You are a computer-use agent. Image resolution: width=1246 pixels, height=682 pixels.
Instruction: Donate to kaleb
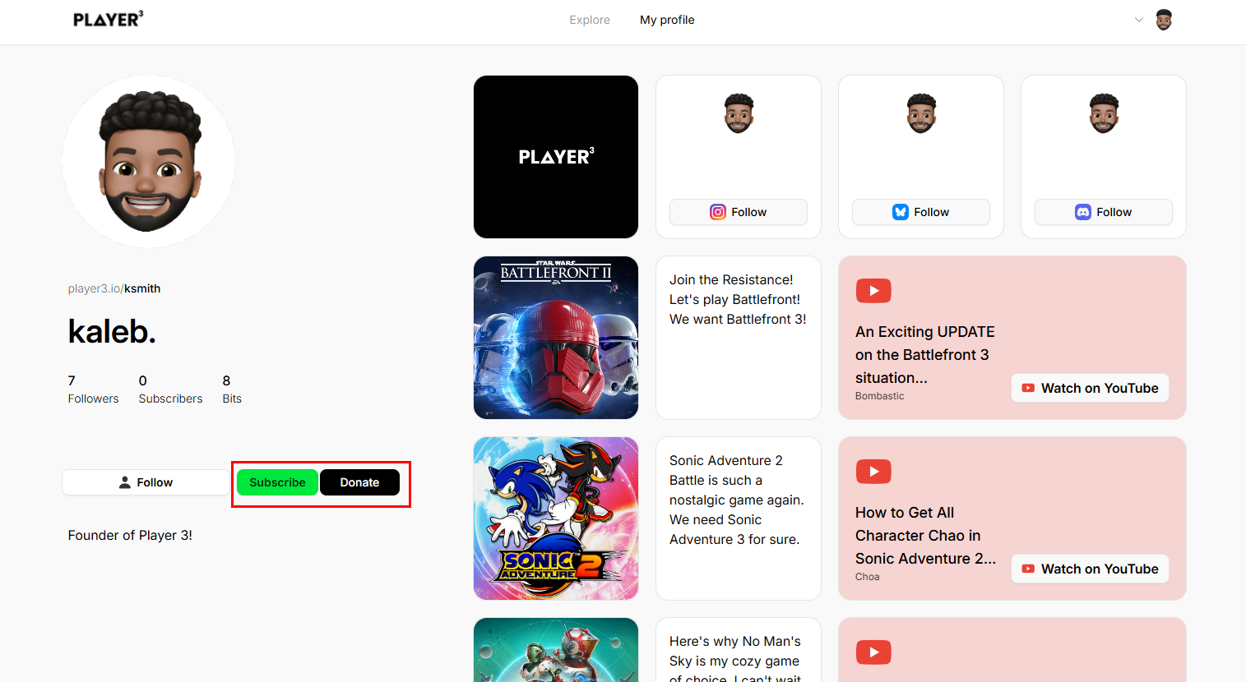point(359,482)
